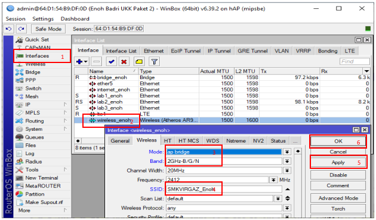The image size is (376, 220).
Task: Click the undo arrow icon
Action: point(8,29)
